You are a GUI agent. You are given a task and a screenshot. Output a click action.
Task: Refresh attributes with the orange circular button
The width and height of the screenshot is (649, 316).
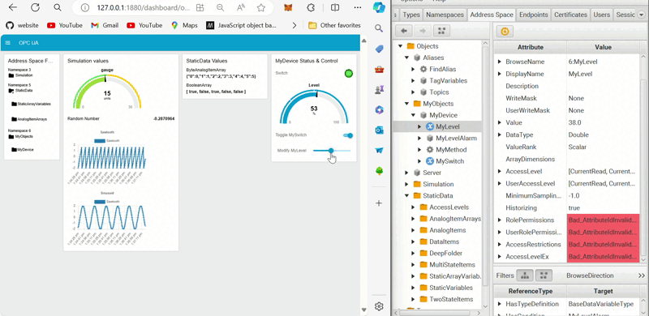click(x=505, y=31)
